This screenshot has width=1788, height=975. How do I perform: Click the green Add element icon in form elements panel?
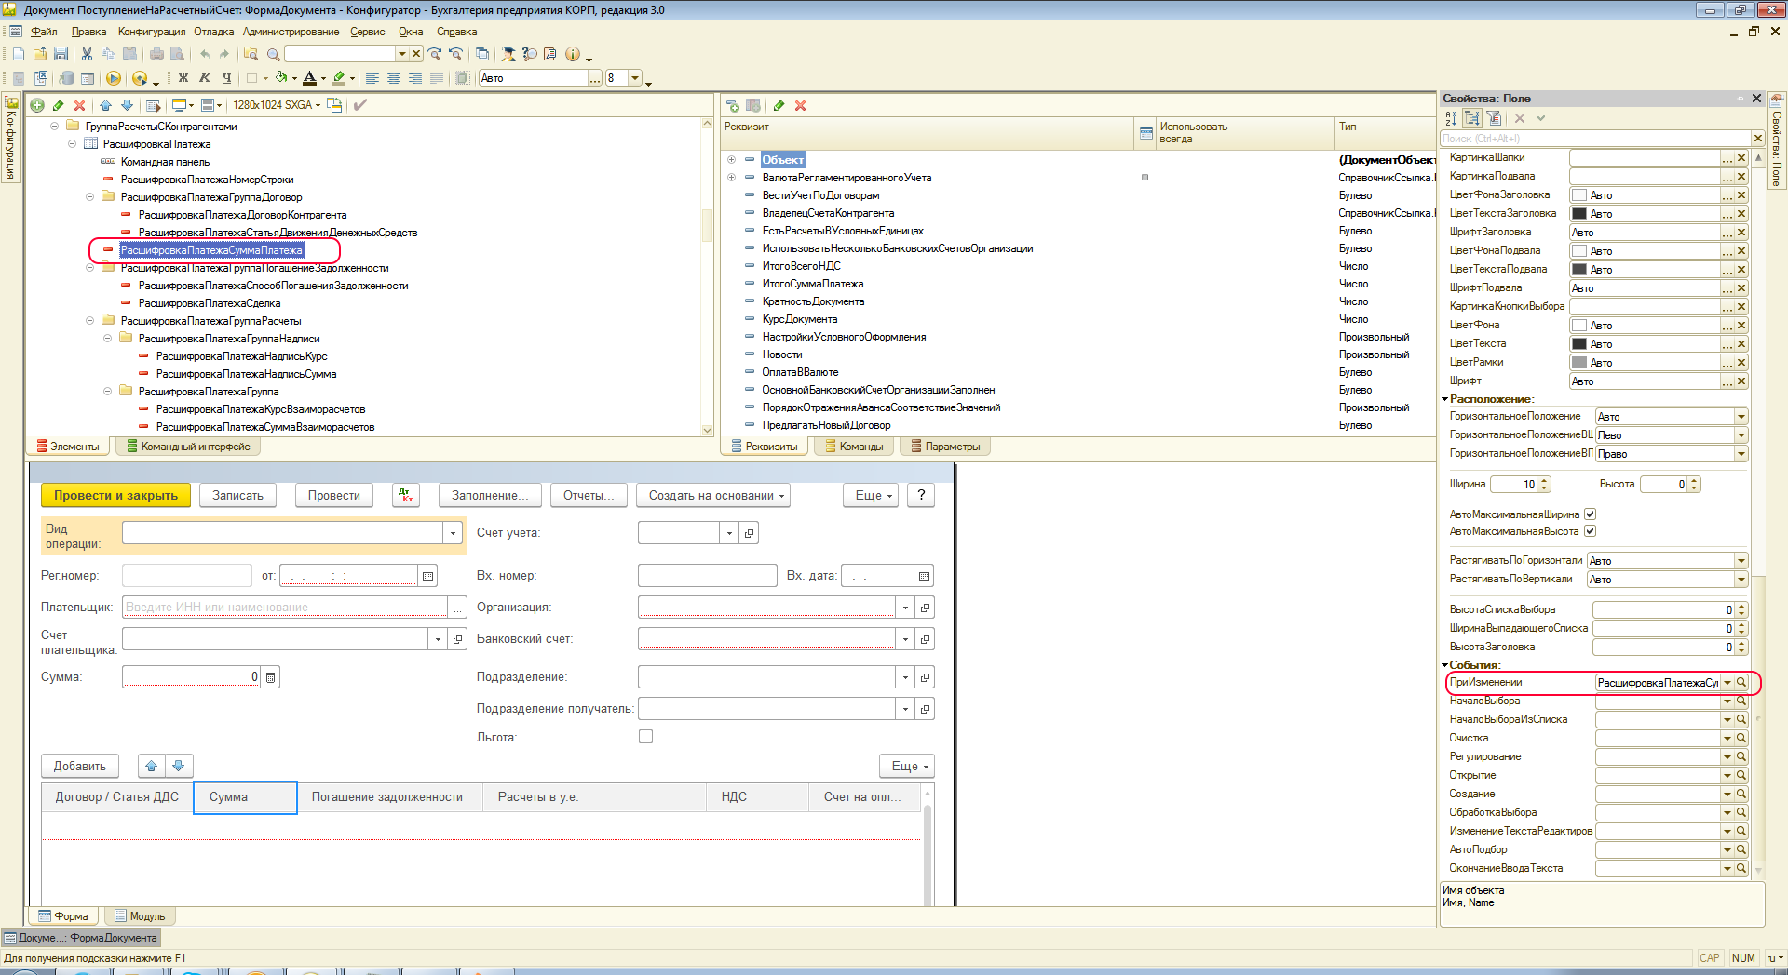pyautogui.click(x=37, y=105)
